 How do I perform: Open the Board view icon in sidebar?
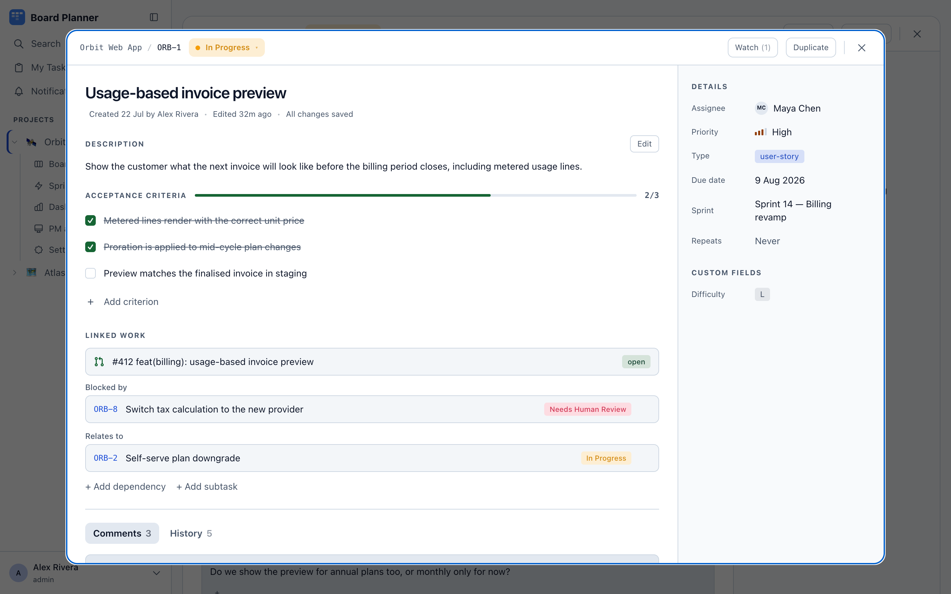coord(39,164)
